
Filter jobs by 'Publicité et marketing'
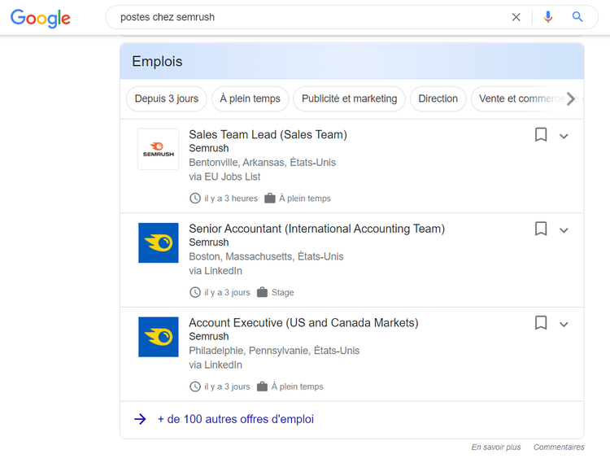click(350, 98)
